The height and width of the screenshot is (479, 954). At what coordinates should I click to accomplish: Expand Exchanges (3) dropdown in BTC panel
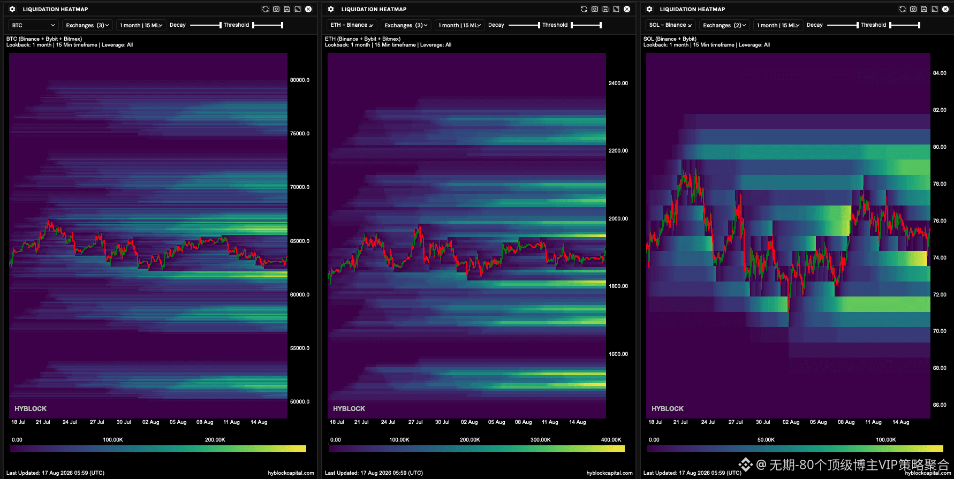tap(87, 25)
